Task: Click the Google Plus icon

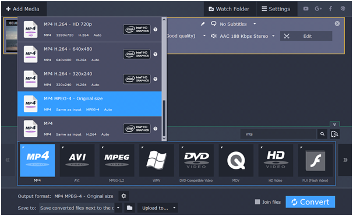Action: pyautogui.click(x=318, y=9)
